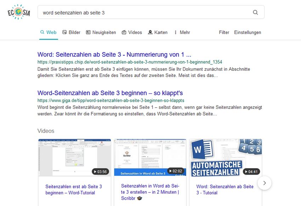This screenshot has height=206, width=301.
Task: Open the praxistipps.chip.de result title
Action: point(114,54)
